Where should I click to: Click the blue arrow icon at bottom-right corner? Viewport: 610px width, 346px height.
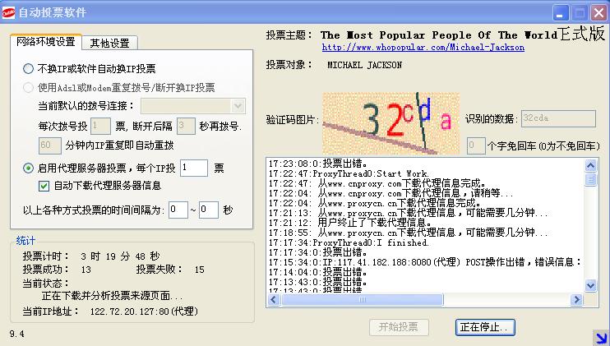601,338
